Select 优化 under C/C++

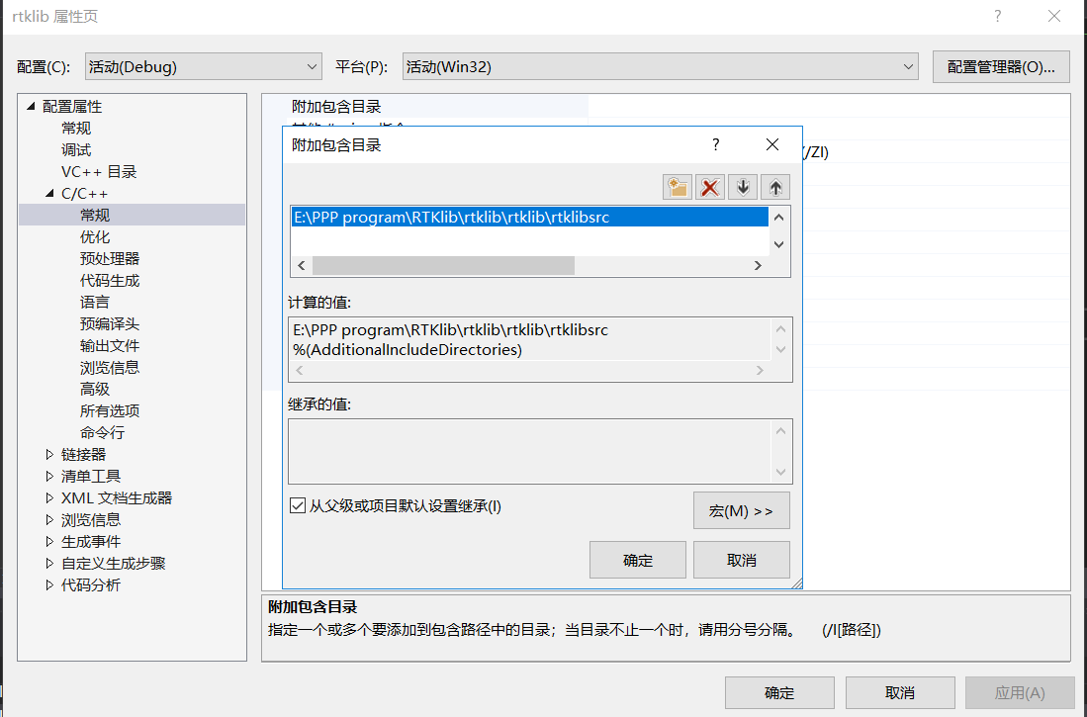(95, 236)
